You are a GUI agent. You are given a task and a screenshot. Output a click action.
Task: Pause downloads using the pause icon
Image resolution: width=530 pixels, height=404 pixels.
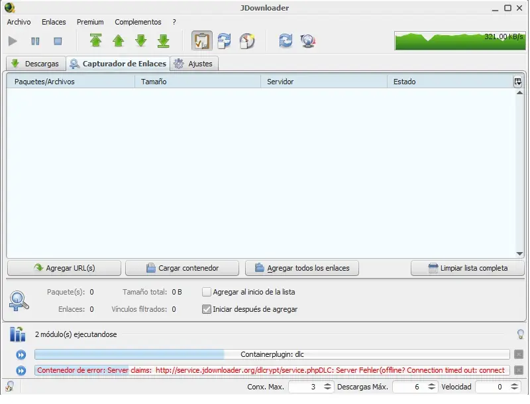35,41
